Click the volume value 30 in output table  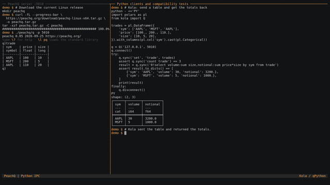coord(130,119)
